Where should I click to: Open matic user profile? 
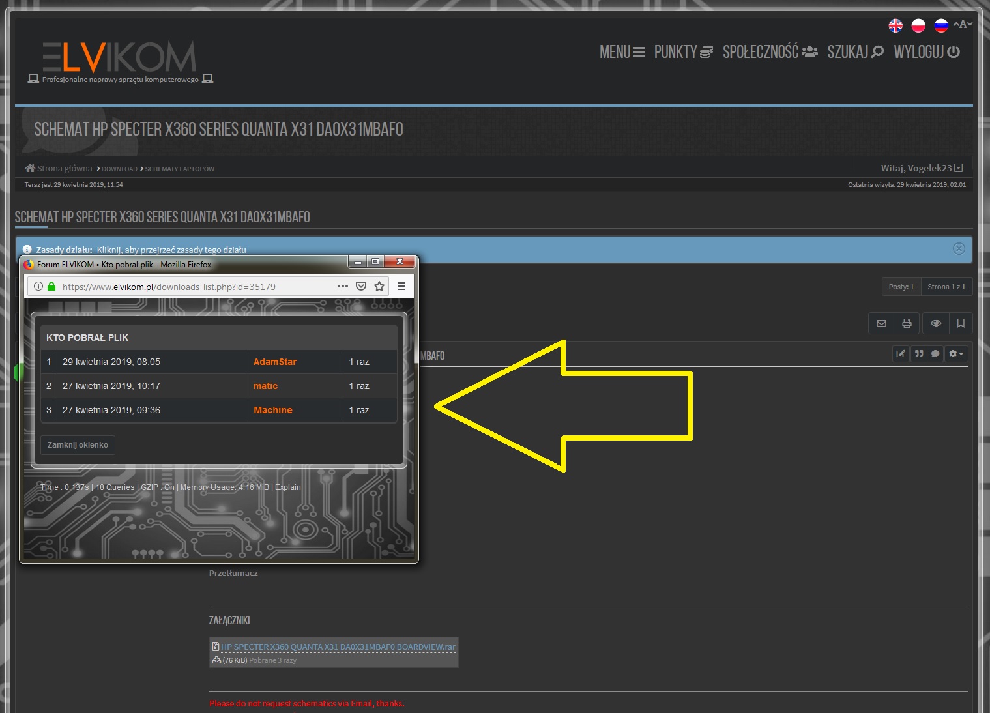(265, 386)
